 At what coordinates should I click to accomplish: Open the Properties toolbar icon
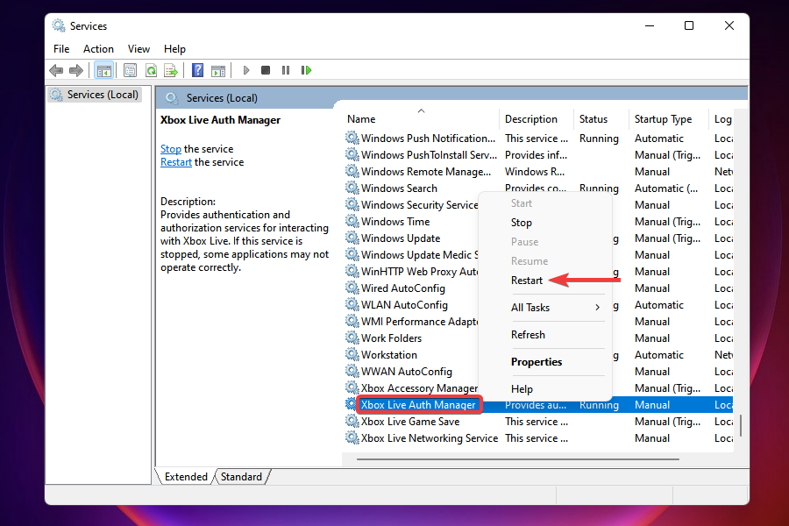click(130, 70)
